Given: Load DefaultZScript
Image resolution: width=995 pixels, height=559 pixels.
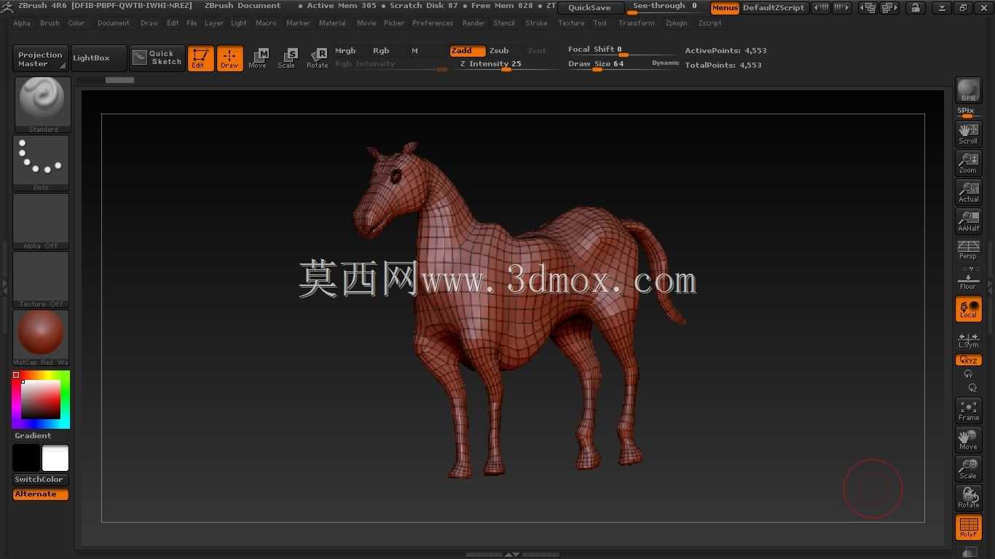Looking at the screenshot, I should click(x=774, y=8).
